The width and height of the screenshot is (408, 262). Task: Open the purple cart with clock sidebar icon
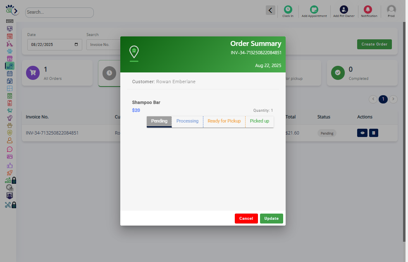point(10,118)
